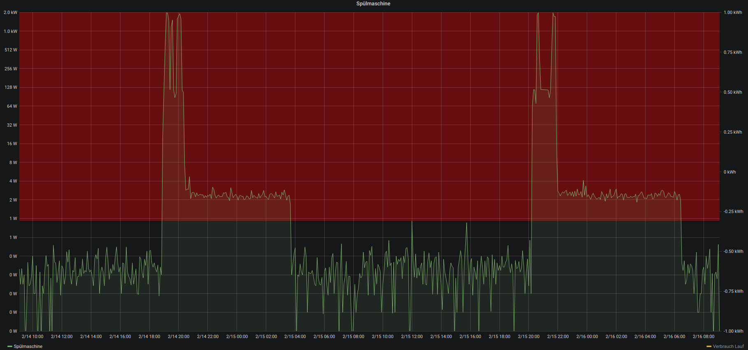Toggle the Spülmaschine series in legend

[28, 346]
